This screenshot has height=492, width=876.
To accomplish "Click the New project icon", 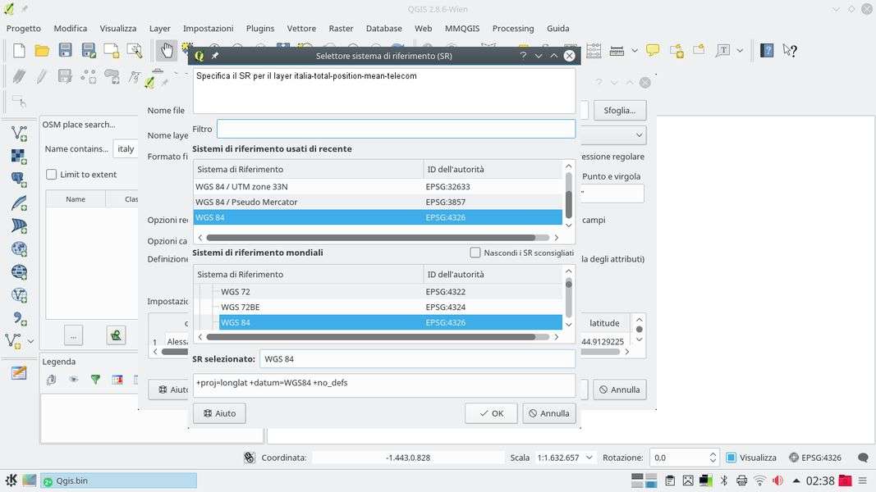I will click(19, 50).
